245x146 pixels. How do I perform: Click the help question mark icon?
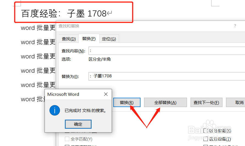[235, 26]
